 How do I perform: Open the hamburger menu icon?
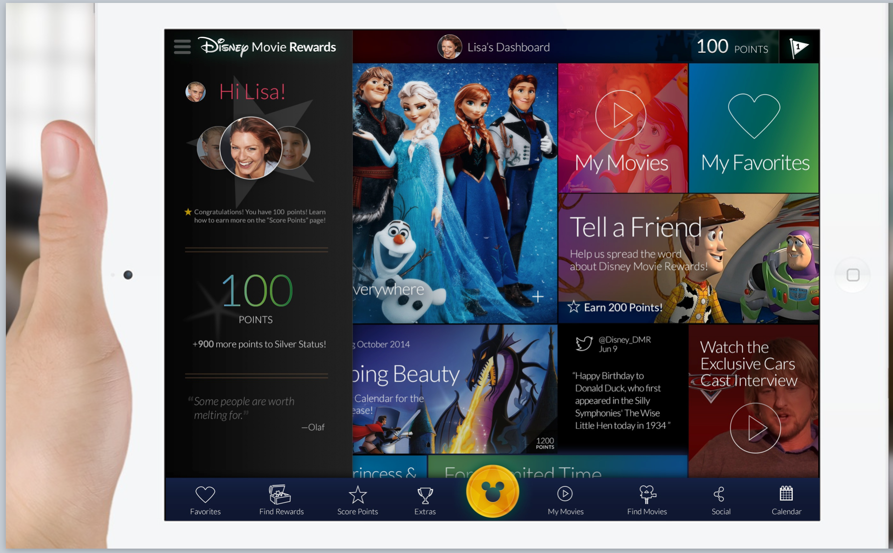pos(182,47)
